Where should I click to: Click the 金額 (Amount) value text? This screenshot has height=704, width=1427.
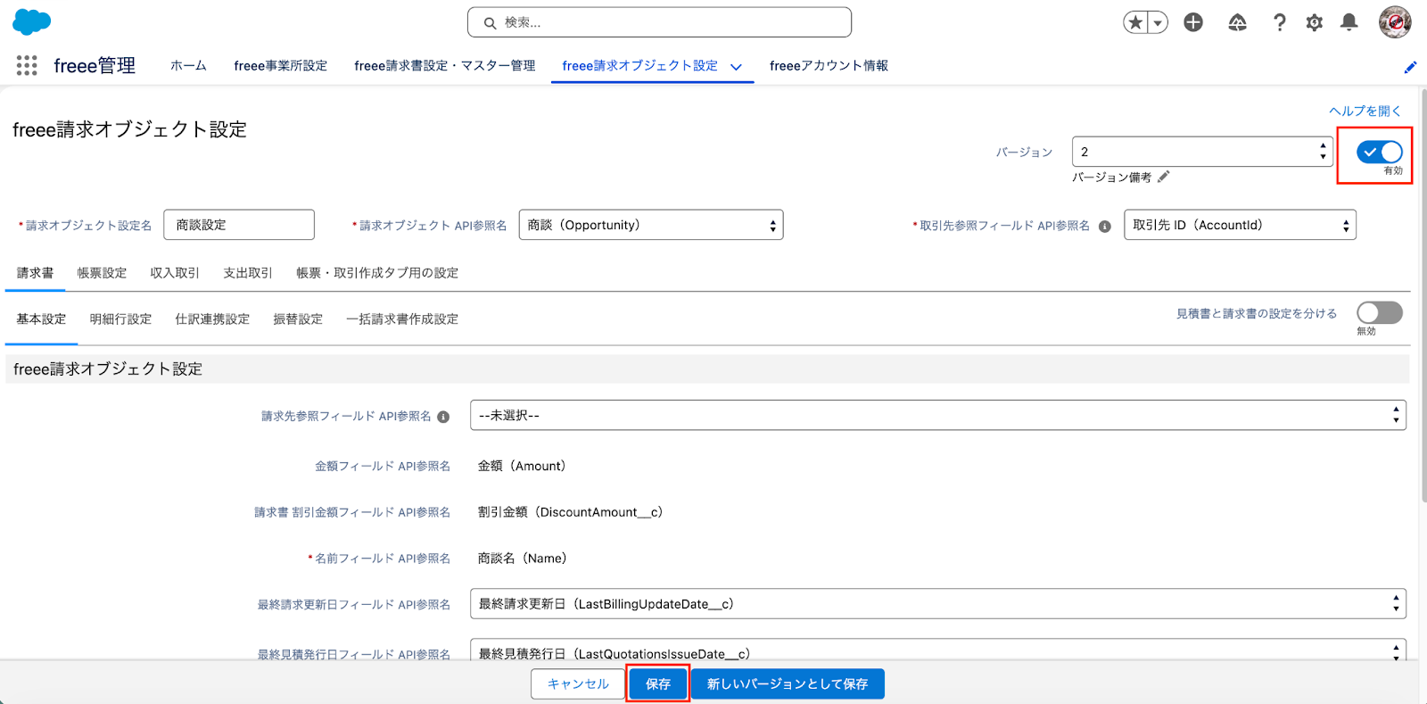pos(522,466)
